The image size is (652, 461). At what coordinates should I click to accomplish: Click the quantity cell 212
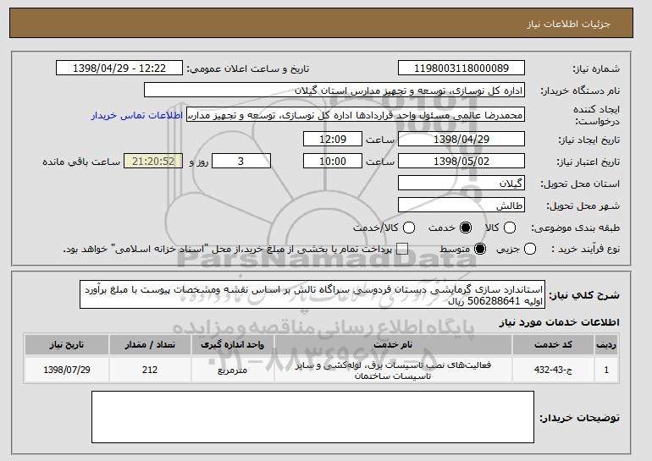[150, 370]
